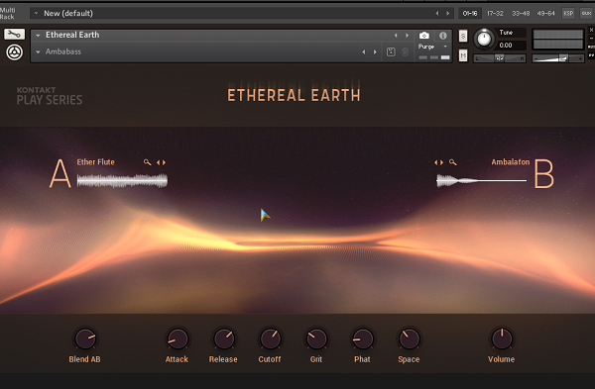Open sound browser magnifier for Ether Flute
The width and height of the screenshot is (595, 389).
[x=147, y=162]
